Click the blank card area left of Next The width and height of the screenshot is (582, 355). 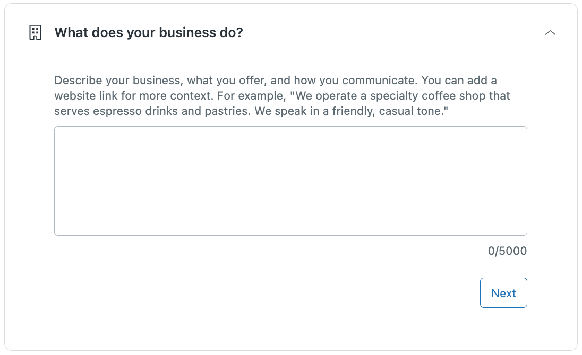(266, 293)
